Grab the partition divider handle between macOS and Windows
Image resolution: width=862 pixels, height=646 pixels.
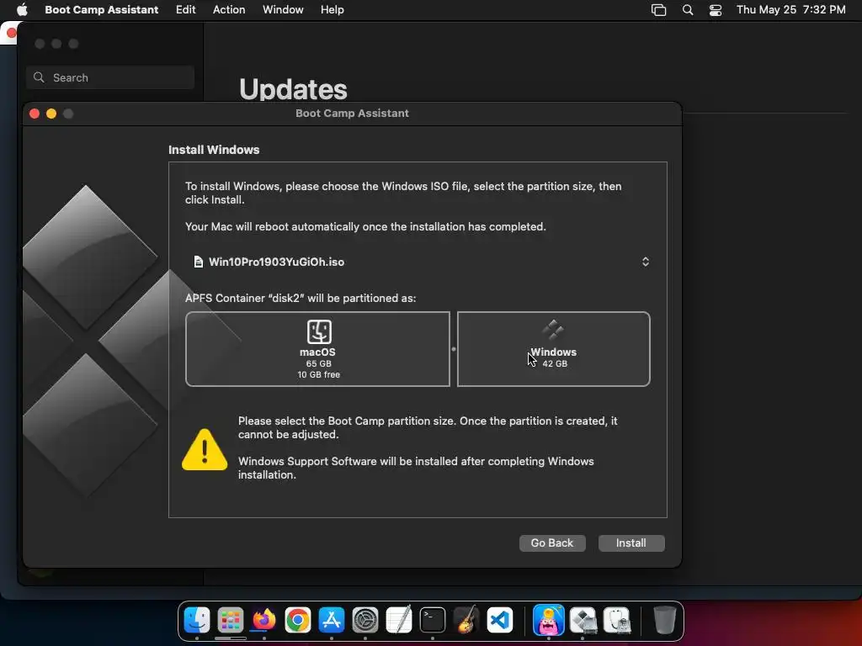pyautogui.click(x=454, y=349)
